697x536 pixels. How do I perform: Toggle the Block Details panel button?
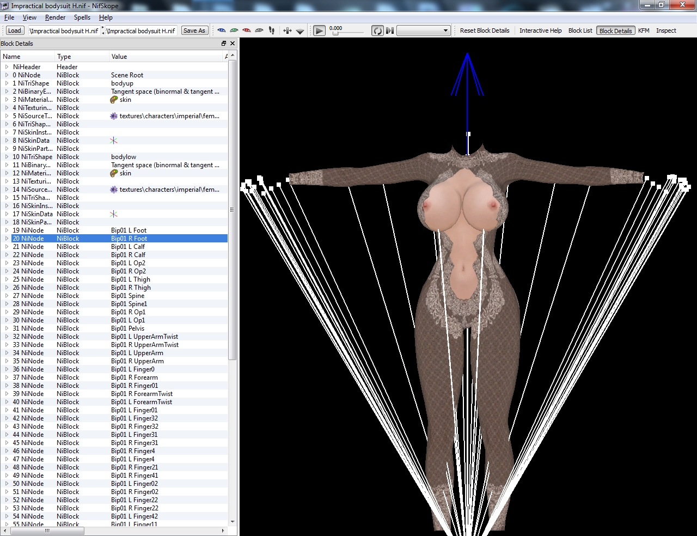(615, 31)
